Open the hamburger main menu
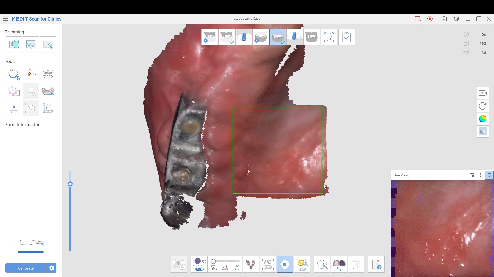The width and height of the screenshot is (494, 277). (5, 19)
